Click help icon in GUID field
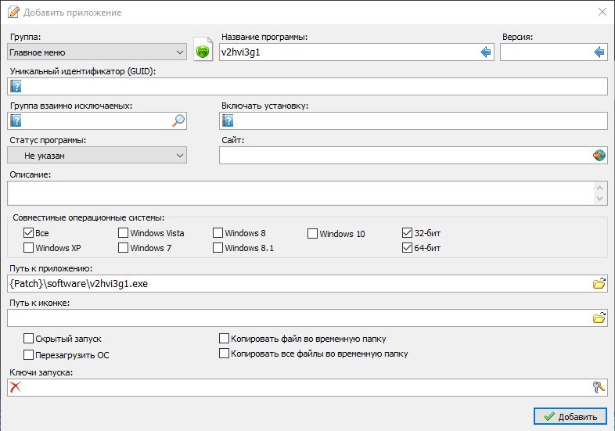 [16, 86]
